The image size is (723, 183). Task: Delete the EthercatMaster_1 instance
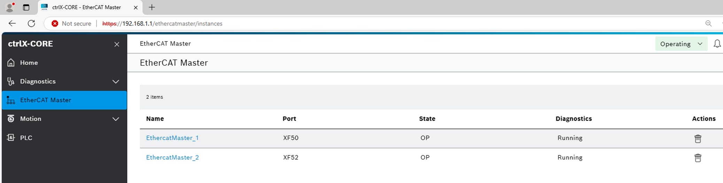(x=698, y=138)
